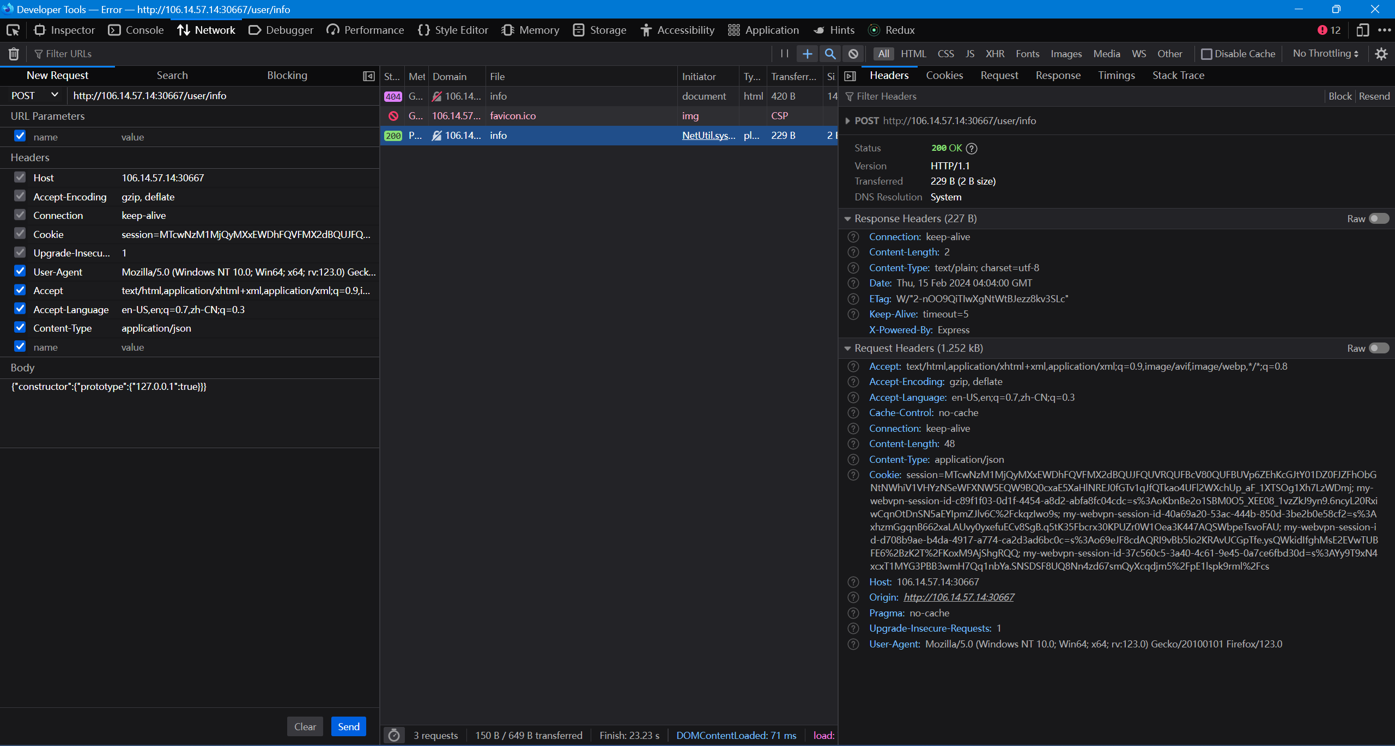Click the plus icon for new request
This screenshot has height=746, width=1395.
click(x=807, y=53)
